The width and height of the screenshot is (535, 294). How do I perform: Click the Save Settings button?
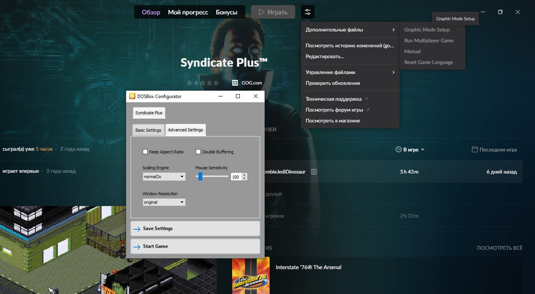pyautogui.click(x=195, y=228)
